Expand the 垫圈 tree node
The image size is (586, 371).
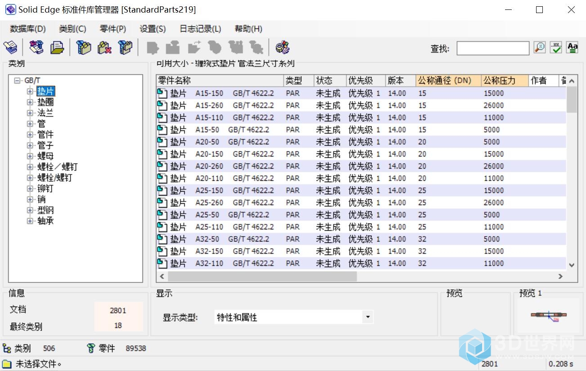coord(30,102)
